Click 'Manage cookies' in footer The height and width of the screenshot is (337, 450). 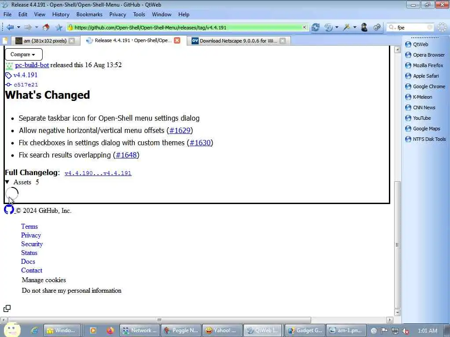pyautogui.click(x=44, y=280)
